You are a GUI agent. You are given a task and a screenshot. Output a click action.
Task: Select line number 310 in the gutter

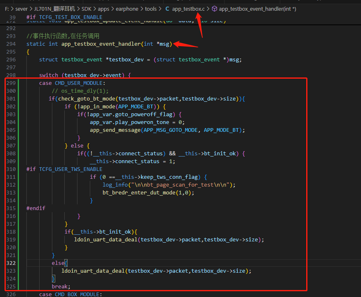(x=11, y=169)
